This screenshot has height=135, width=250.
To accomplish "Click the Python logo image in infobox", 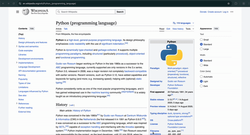I will pyautogui.click(x=172, y=55).
